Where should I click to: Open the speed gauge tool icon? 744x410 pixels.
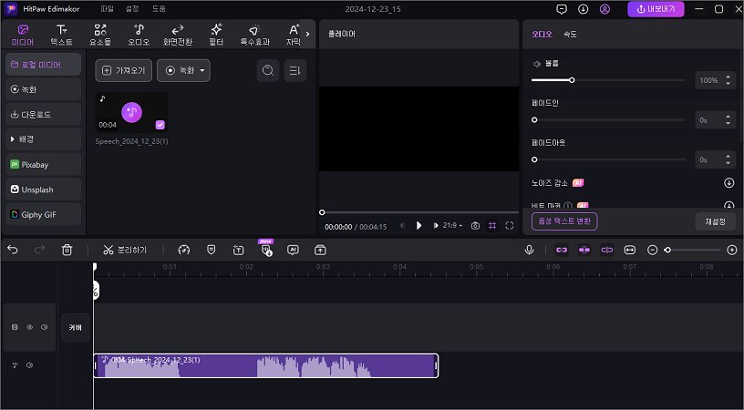coord(183,250)
